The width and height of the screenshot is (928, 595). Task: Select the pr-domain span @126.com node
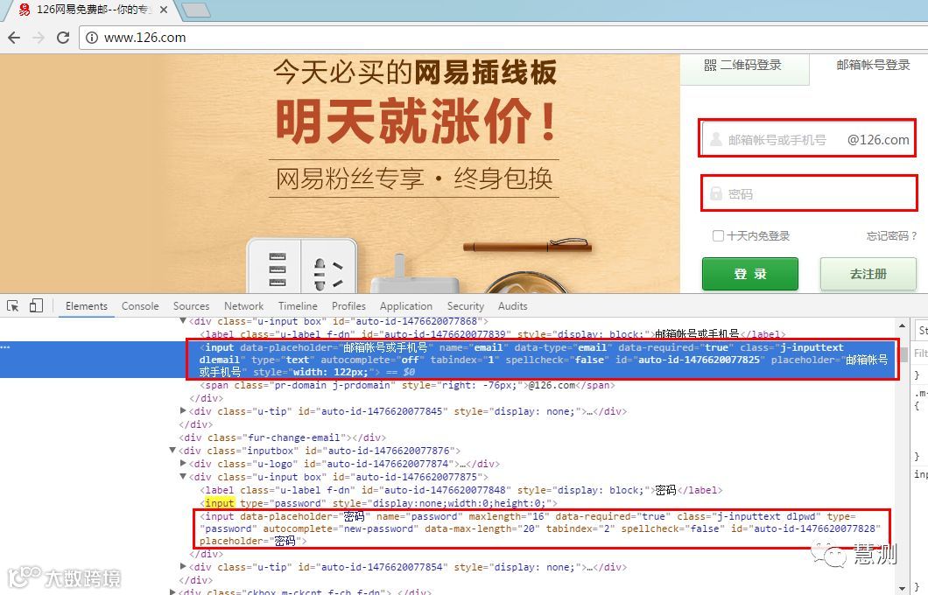pyautogui.click(x=407, y=385)
